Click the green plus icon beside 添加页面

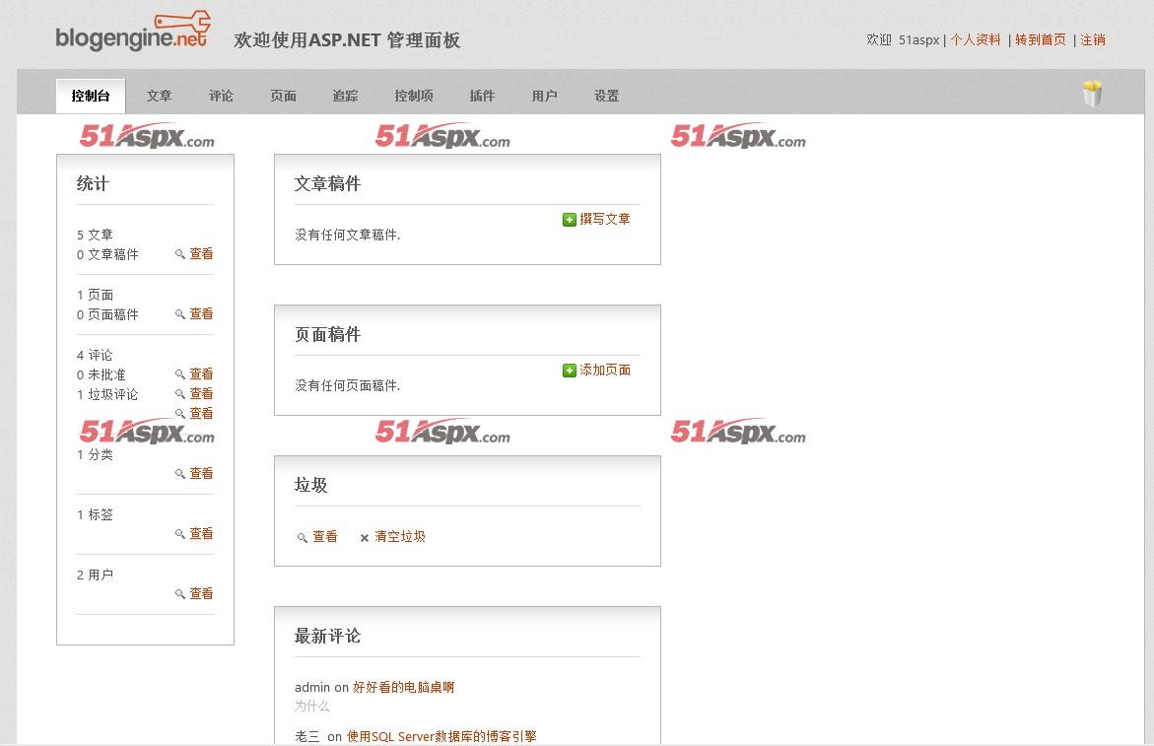(569, 371)
